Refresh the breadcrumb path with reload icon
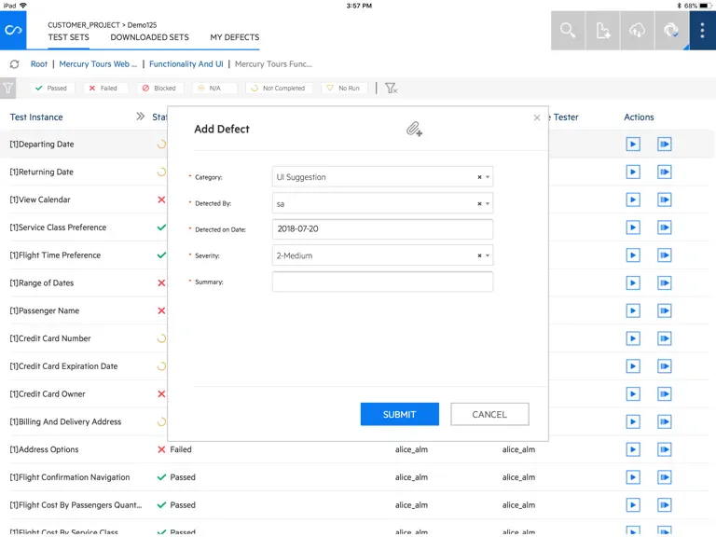This screenshot has height=537, width=716. pyautogui.click(x=15, y=64)
